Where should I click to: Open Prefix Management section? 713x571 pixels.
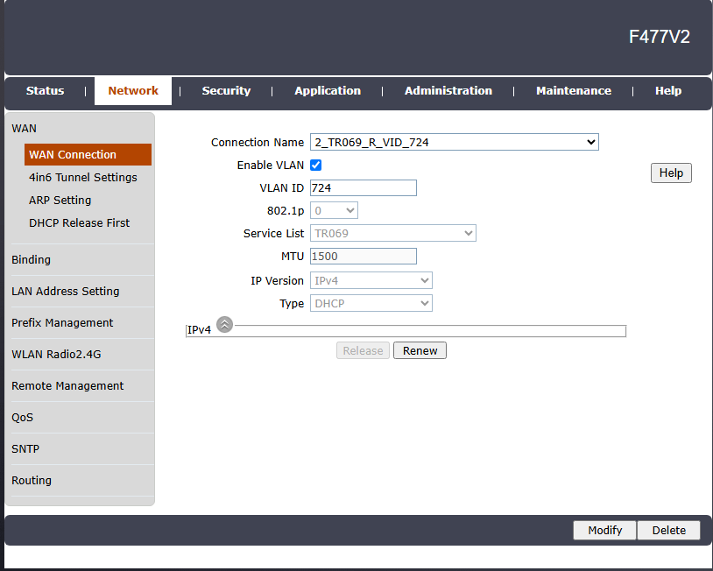click(x=62, y=323)
